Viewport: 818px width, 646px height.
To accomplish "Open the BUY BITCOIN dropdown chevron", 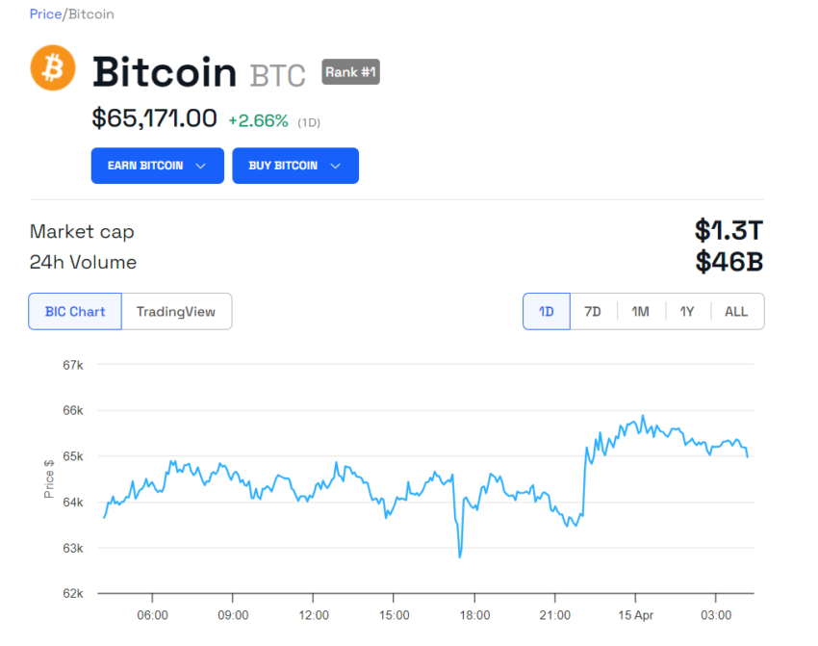I will tap(335, 165).
